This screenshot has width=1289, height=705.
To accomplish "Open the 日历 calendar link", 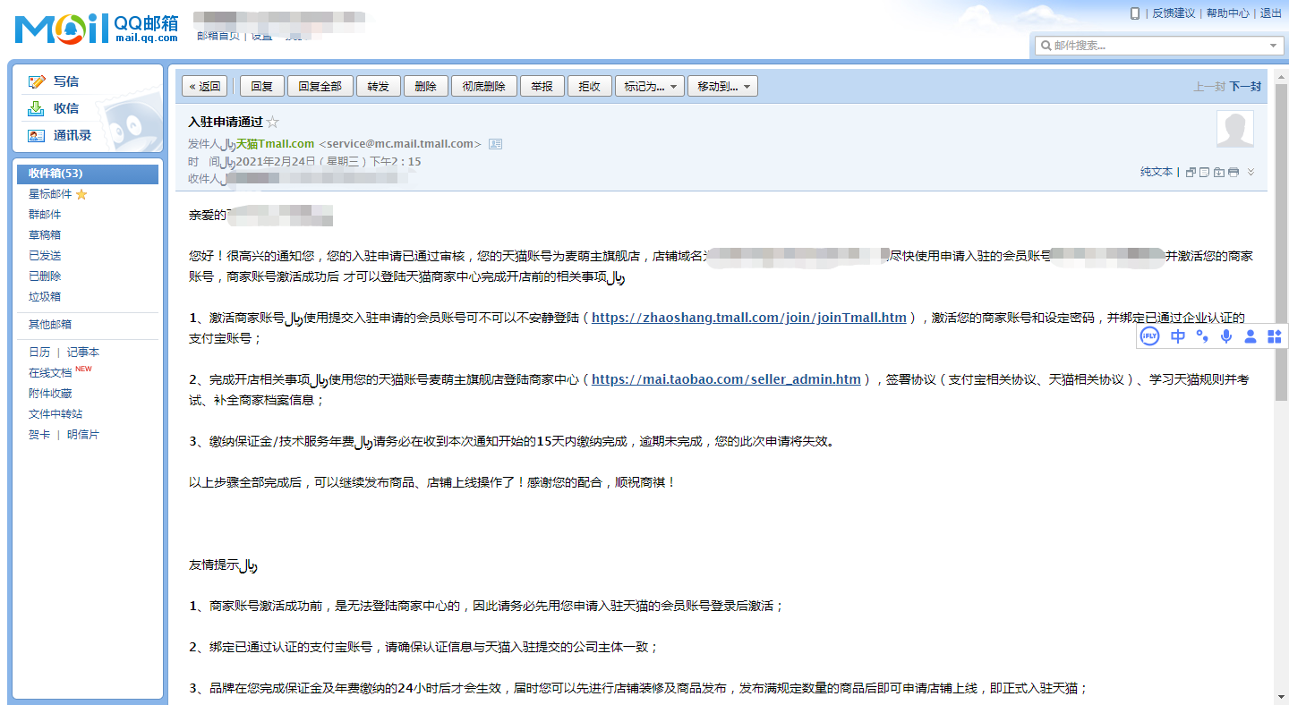I will pos(39,352).
